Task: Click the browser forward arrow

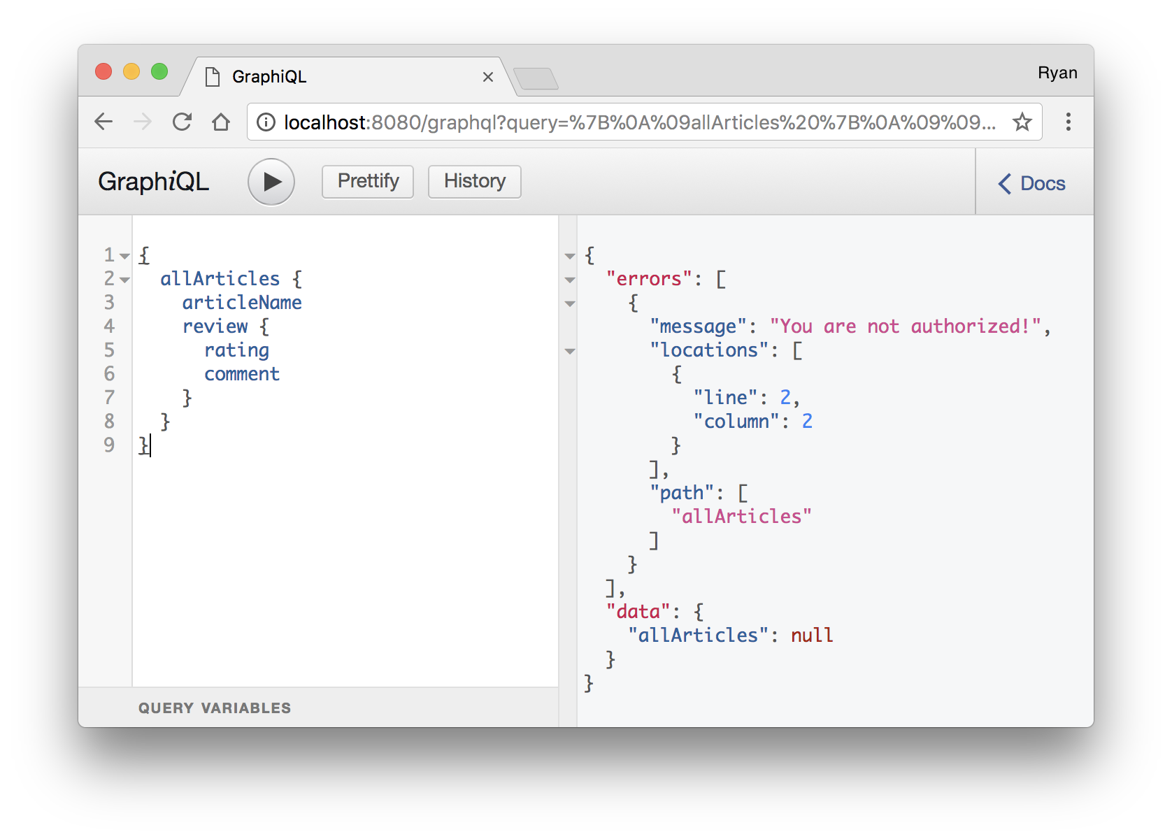Action: (x=143, y=122)
